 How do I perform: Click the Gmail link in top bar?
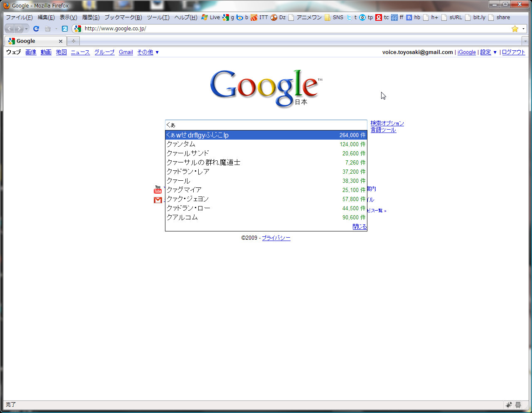[x=126, y=52]
